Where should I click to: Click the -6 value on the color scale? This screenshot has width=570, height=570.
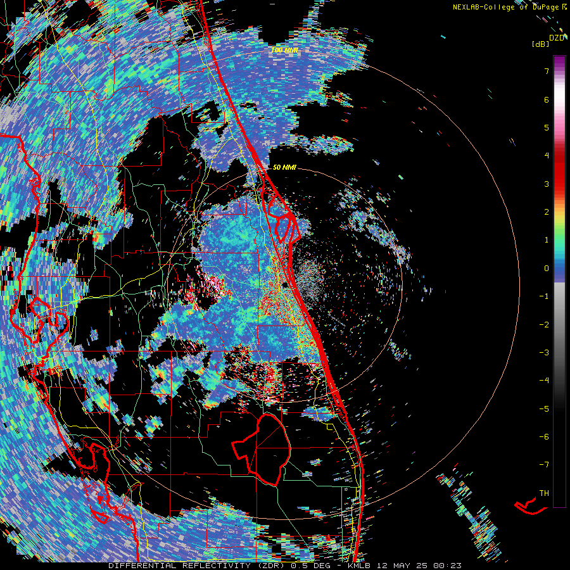pyautogui.click(x=544, y=436)
